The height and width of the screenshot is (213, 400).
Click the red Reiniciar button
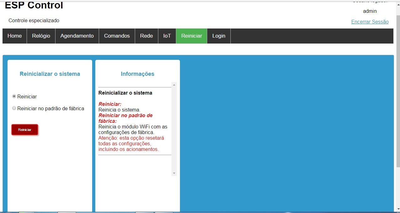point(25,130)
